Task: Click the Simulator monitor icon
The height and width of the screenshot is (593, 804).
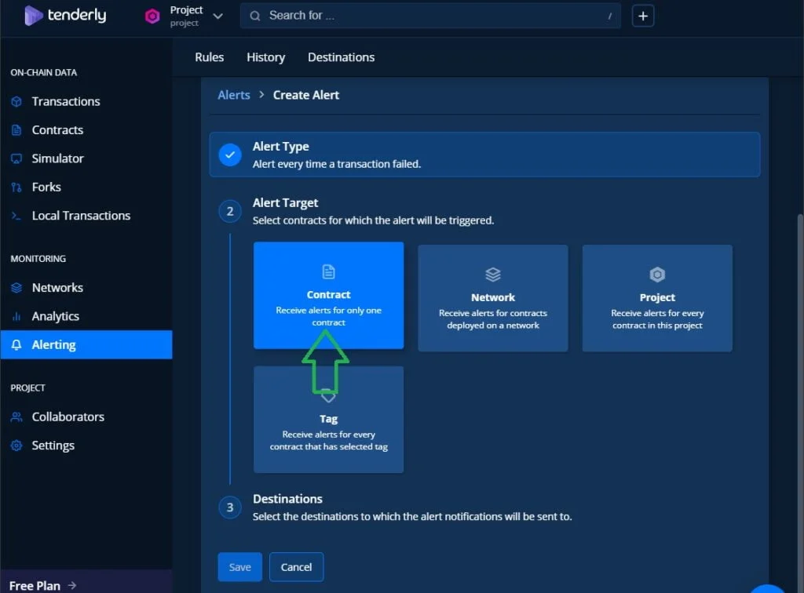Action: tap(16, 158)
